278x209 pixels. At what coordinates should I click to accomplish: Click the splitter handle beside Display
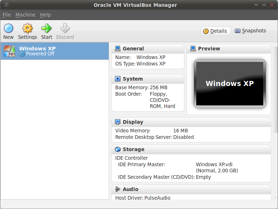[110, 121]
